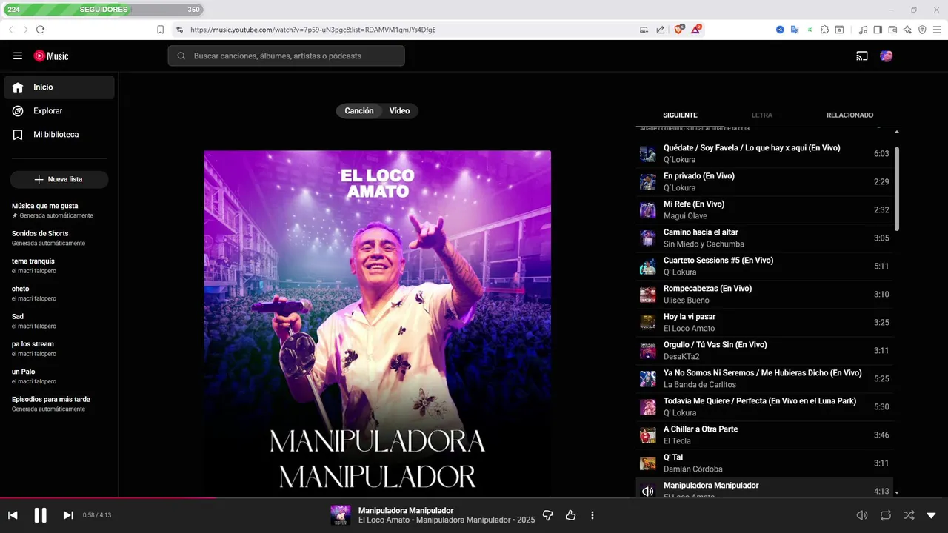This screenshot has width=948, height=533.
Task: Click the Cast to device icon
Action: [862, 56]
